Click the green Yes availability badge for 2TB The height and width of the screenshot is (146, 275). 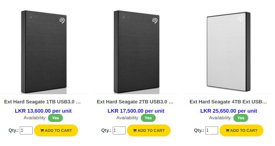click(148, 118)
